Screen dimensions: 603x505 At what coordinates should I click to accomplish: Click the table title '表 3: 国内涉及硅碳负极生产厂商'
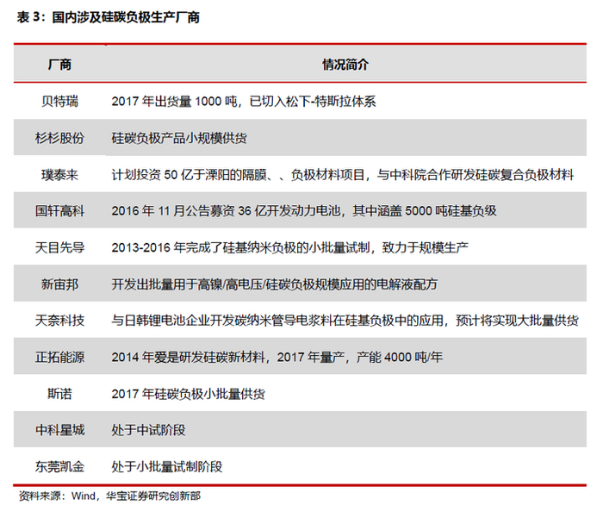108,17
